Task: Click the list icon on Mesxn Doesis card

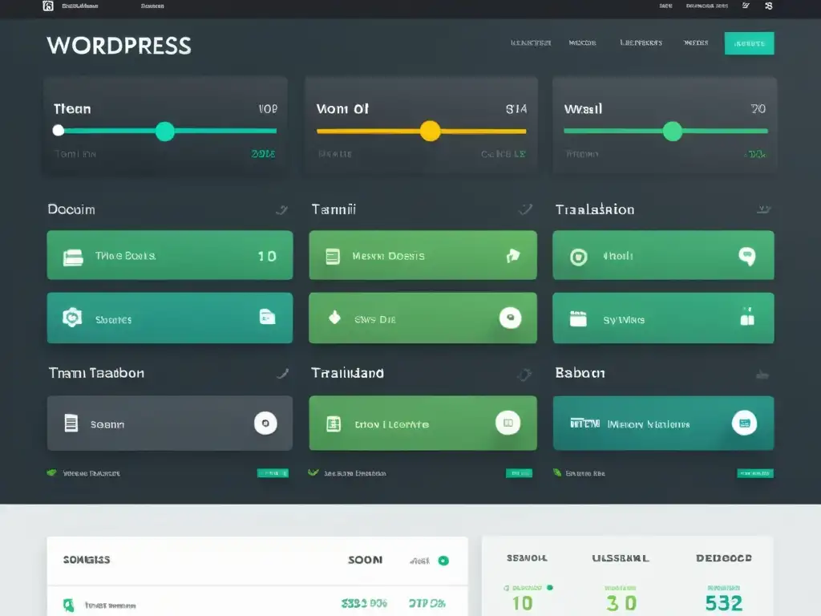Action: [x=333, y=256]
